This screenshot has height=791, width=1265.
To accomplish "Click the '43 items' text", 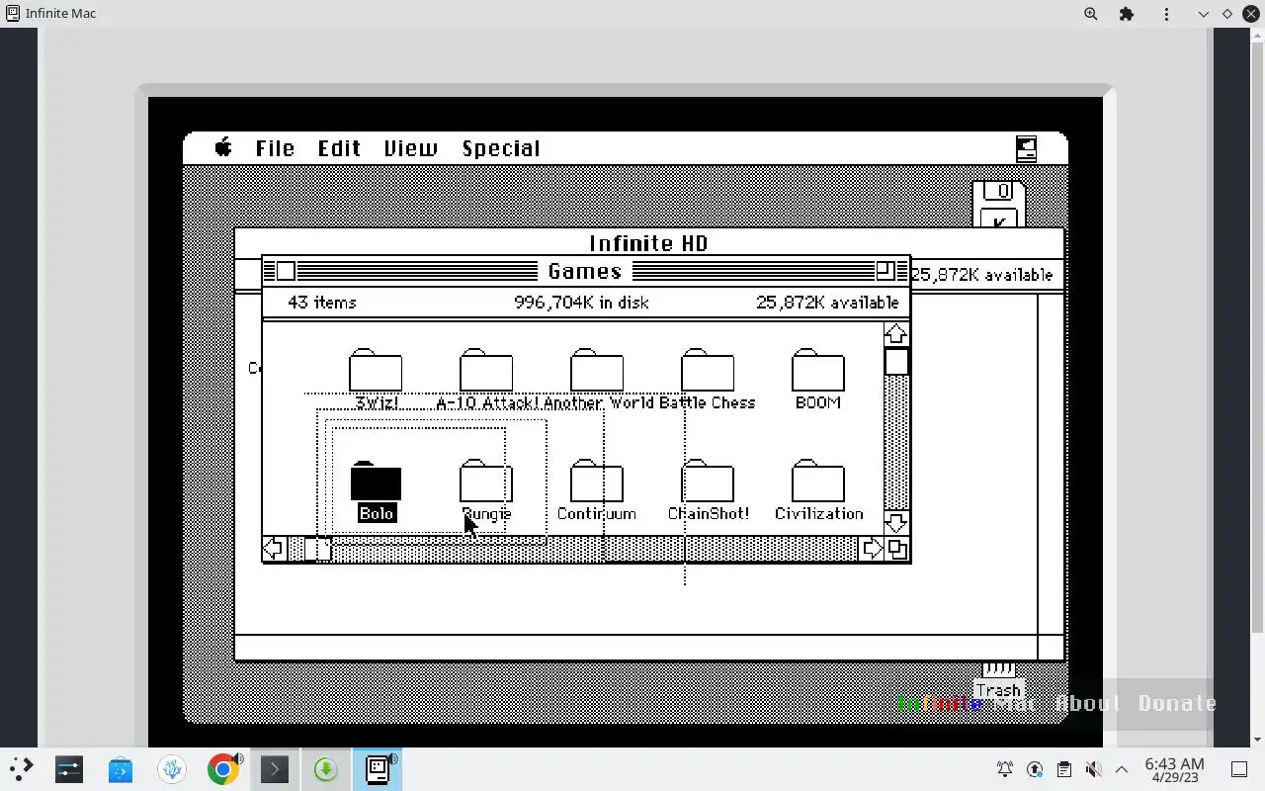I will [322, 303].
